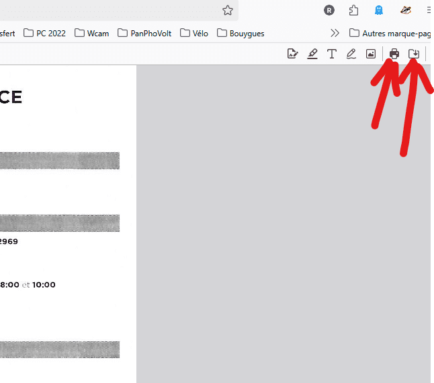Open the PC 2022 bookmark folder
The height and width of the screenshot is (383, 434).
[44, 34]
